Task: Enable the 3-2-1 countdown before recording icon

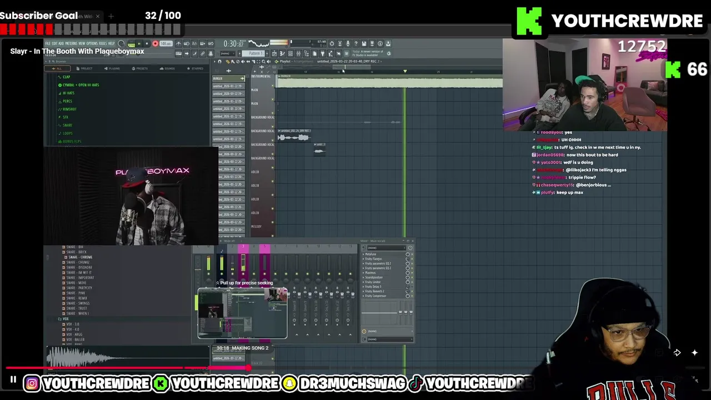Action: point(194,43)
